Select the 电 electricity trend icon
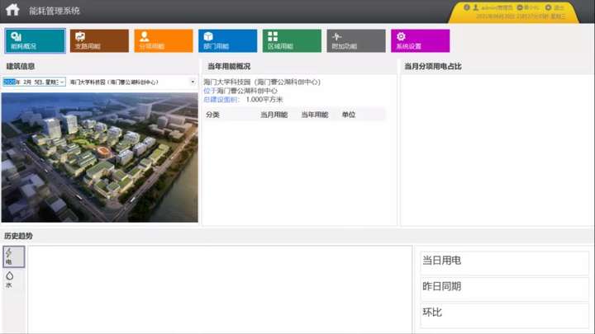 click(x=14, y=256)
